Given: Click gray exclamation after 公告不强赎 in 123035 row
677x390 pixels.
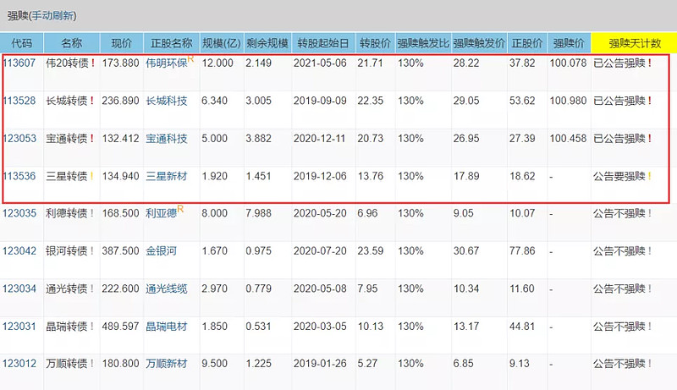Looking at the screenshot, I should pyautogui.click(x=649, y=213).
